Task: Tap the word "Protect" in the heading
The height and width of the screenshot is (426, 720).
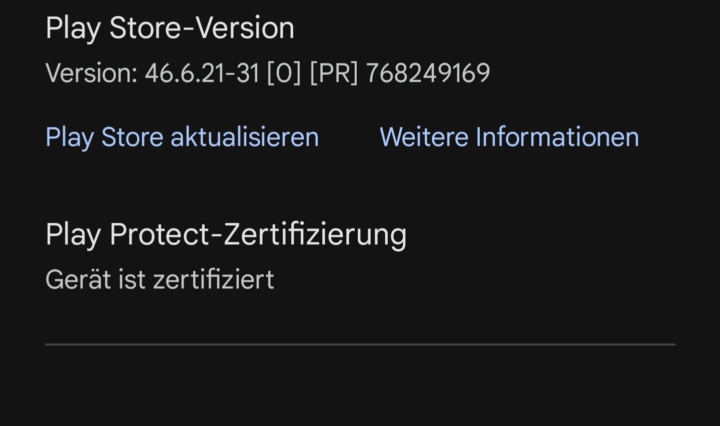Action: [159, 234]
